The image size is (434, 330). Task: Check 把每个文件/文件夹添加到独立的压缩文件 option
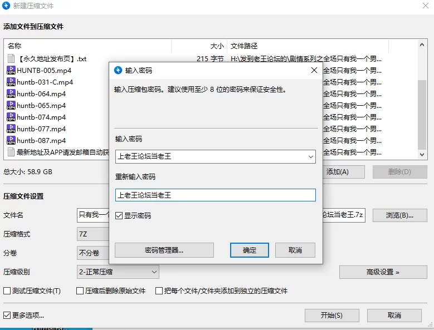159,290
